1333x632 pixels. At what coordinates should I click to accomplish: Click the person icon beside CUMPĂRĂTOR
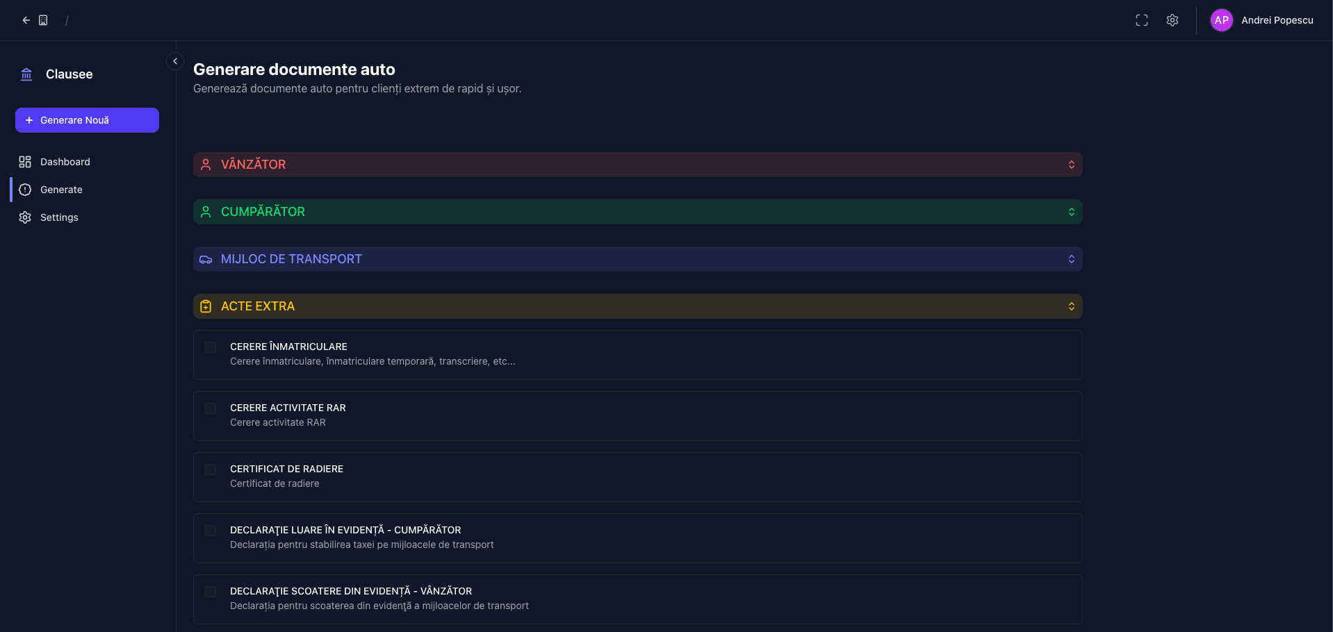click(x=206, y=212)
